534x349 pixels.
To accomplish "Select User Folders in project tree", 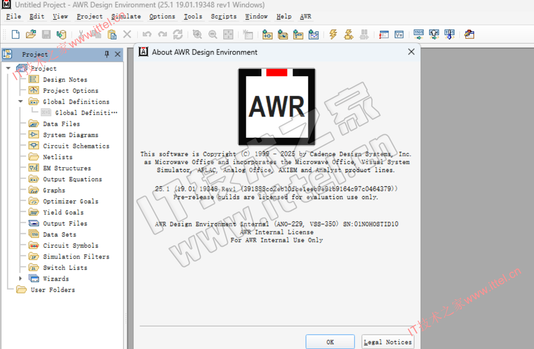I will tap(53, 290).
